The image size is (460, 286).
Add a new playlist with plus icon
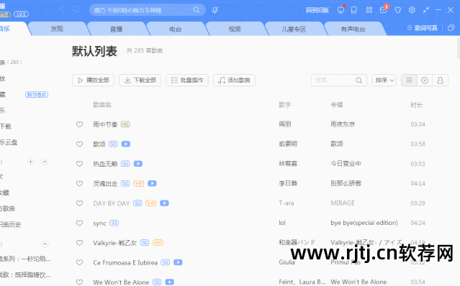30,162
